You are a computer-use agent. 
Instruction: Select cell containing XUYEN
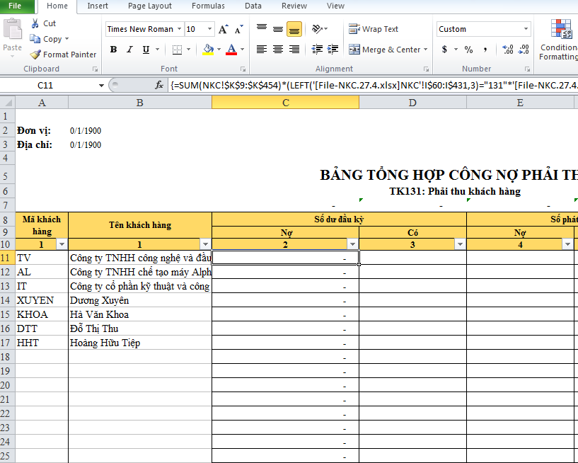42,300
